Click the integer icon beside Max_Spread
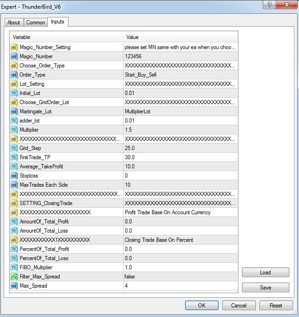The width and height of the screenshot is (299, 317). pos(14,286)
